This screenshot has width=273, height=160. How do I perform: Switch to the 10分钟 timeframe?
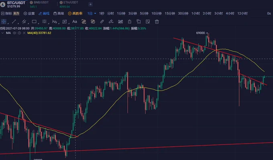[157, 13]
